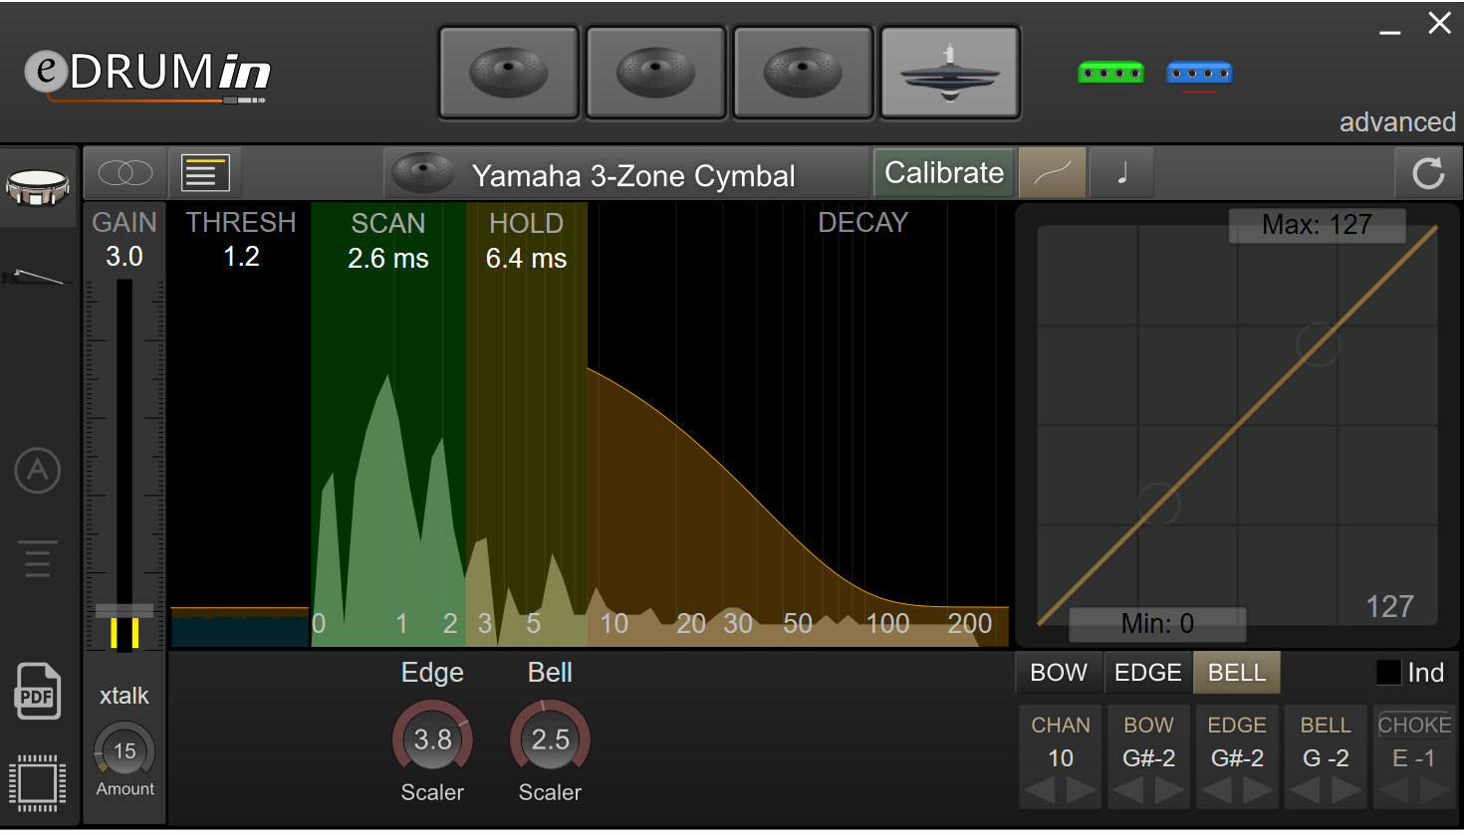Viewport: 1464px width, 835px height.
Task: Click the CHOKE note label
Action: click(x=1414, y=726)
